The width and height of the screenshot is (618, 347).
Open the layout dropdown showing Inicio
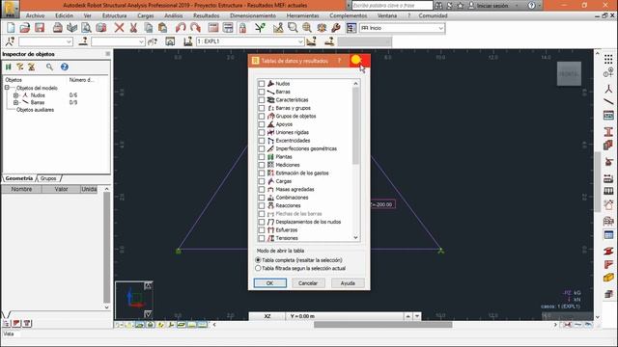coord(402,28)
